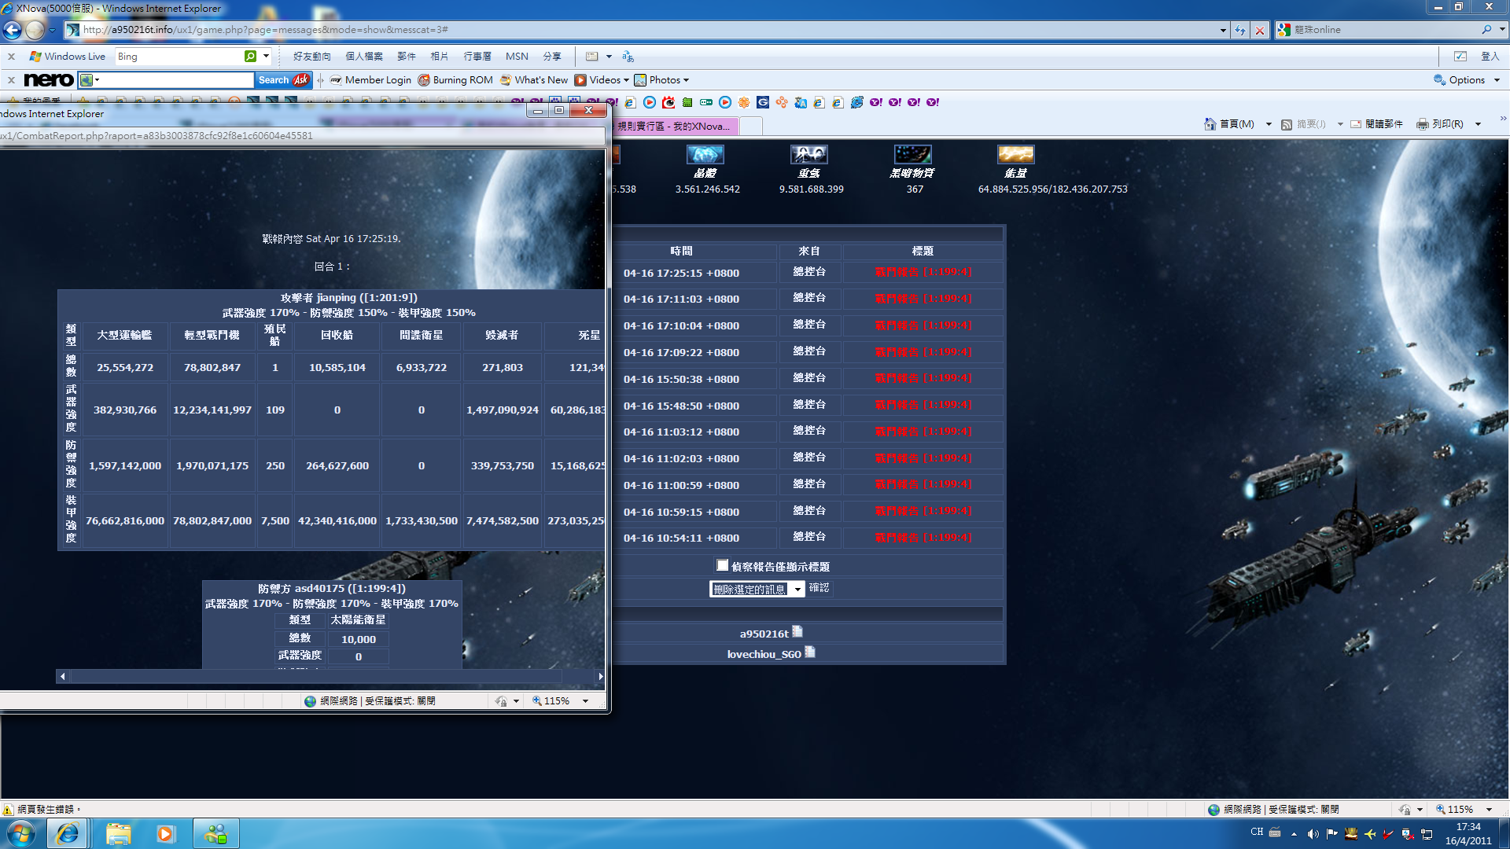Viewport: 1510px width, 849px height.
Task: Open the 郵件 Windows Live menu item
Action: [406, 57]
